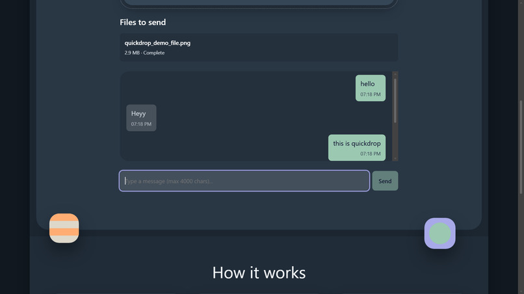Image resolution: width=524 pixels, height=294 pixels.
Task: Click the chat scrollbar up arrow
Action: click(395, 74)
